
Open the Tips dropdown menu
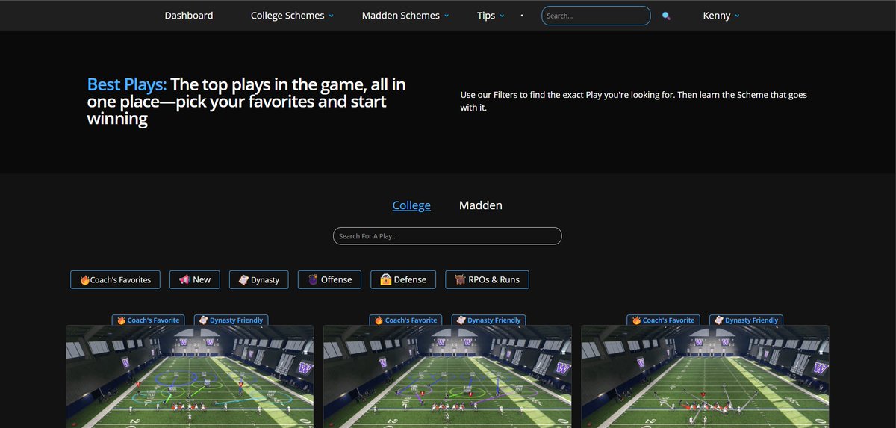coord(491,16)
